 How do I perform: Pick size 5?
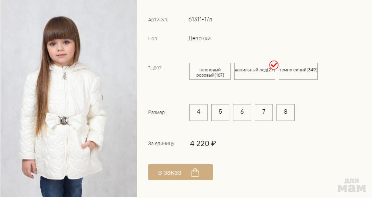220,113
